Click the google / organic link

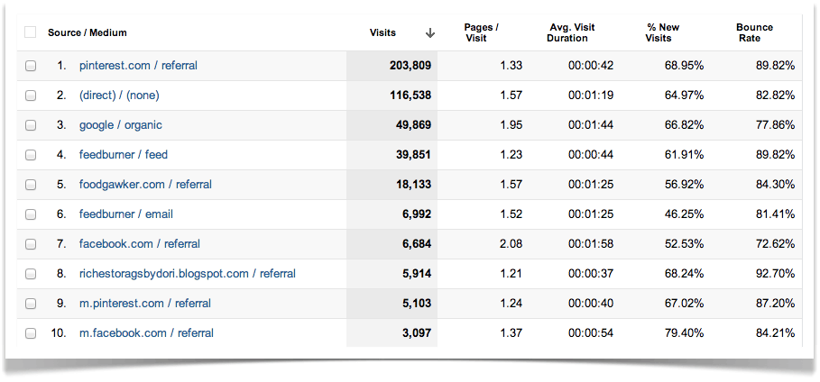pos(121,125)
